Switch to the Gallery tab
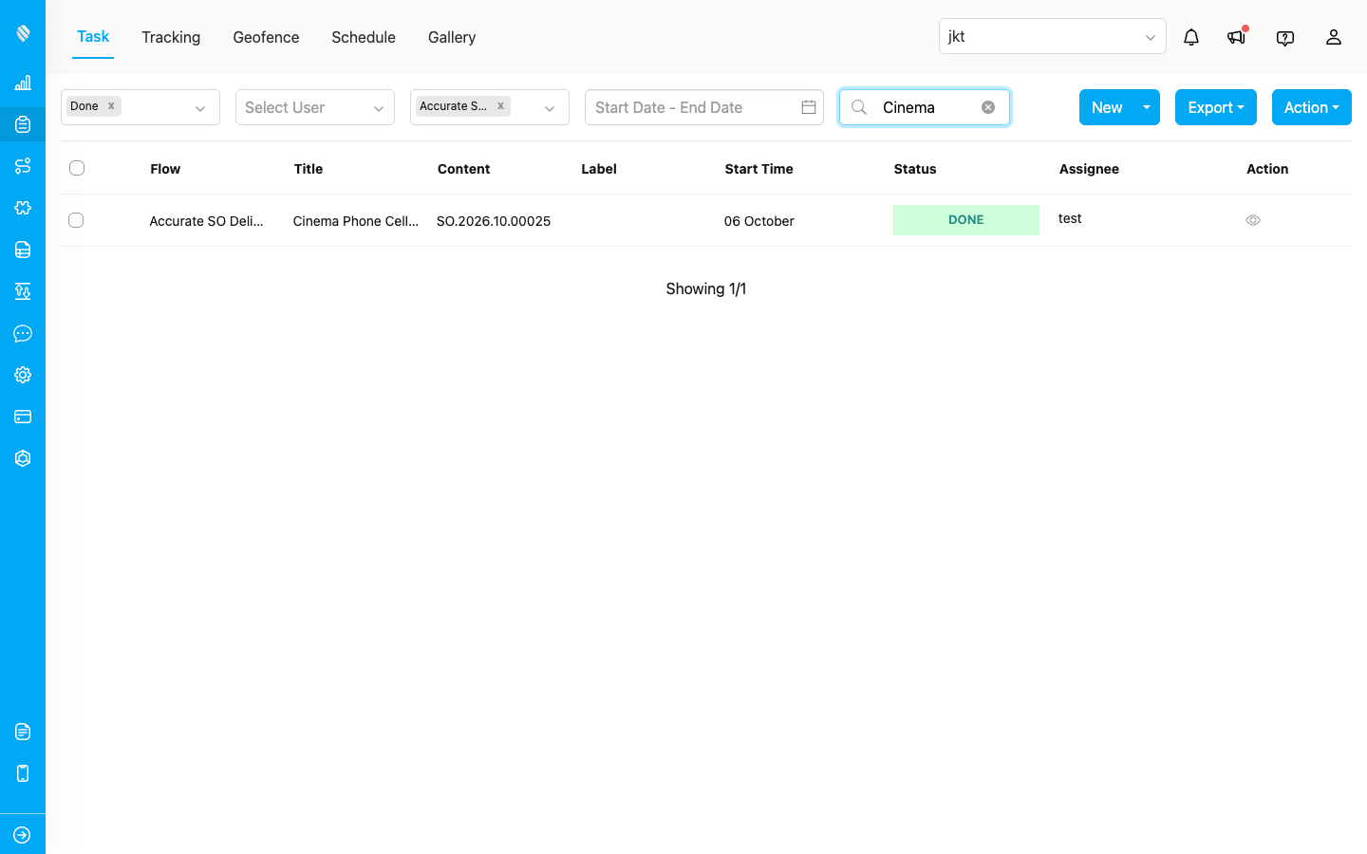 [452, 37]
